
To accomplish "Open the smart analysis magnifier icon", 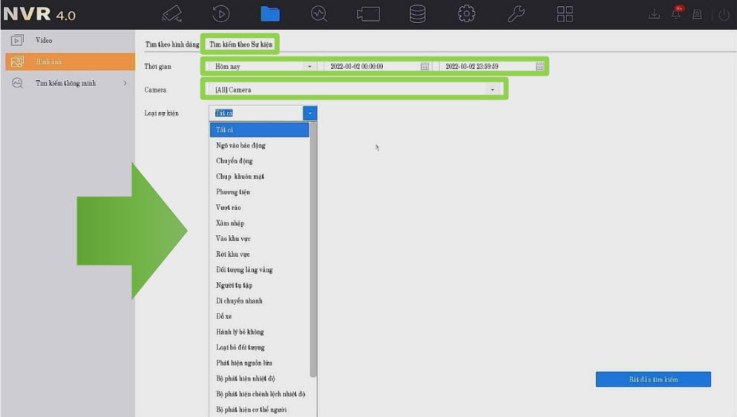I will pos(319,14).
